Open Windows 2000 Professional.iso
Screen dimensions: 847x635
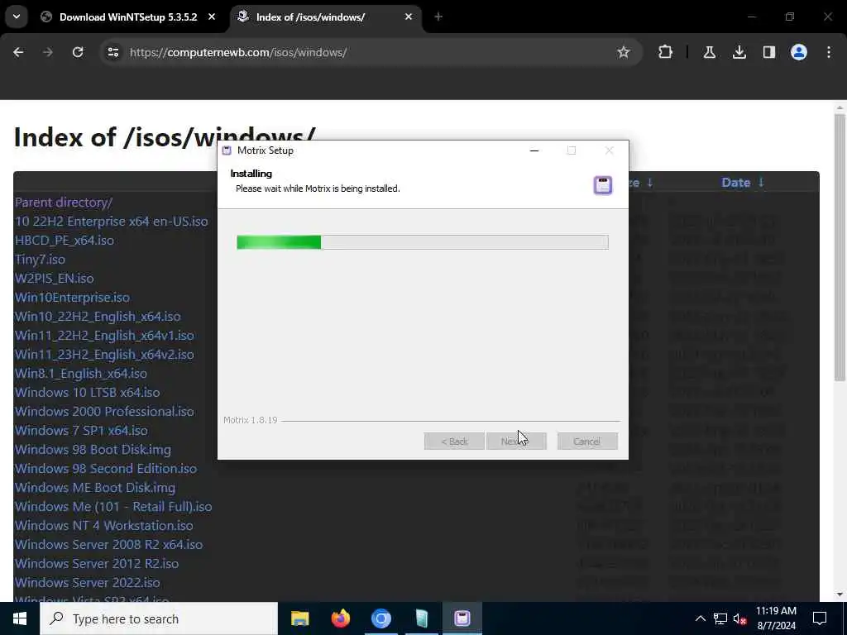pyautogui.click(x=104, y=412)
